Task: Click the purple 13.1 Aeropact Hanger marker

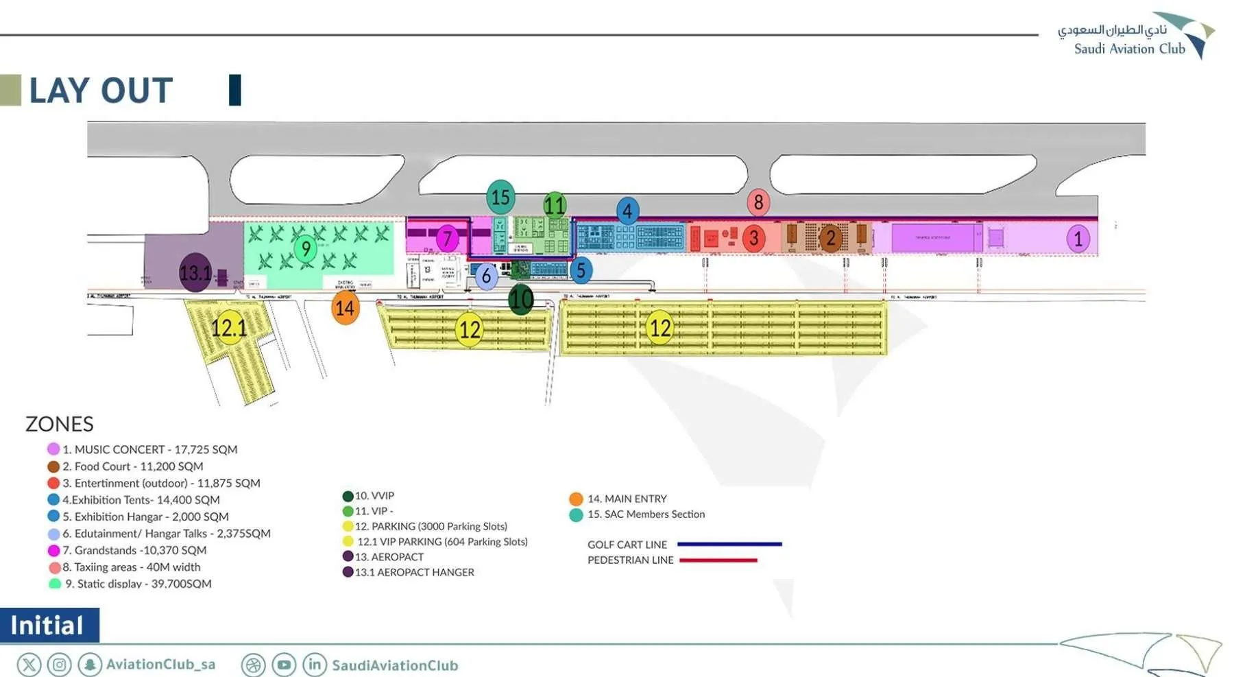Action: (195, 273)
